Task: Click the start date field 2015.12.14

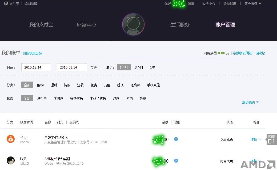Action: pos(36,67)
